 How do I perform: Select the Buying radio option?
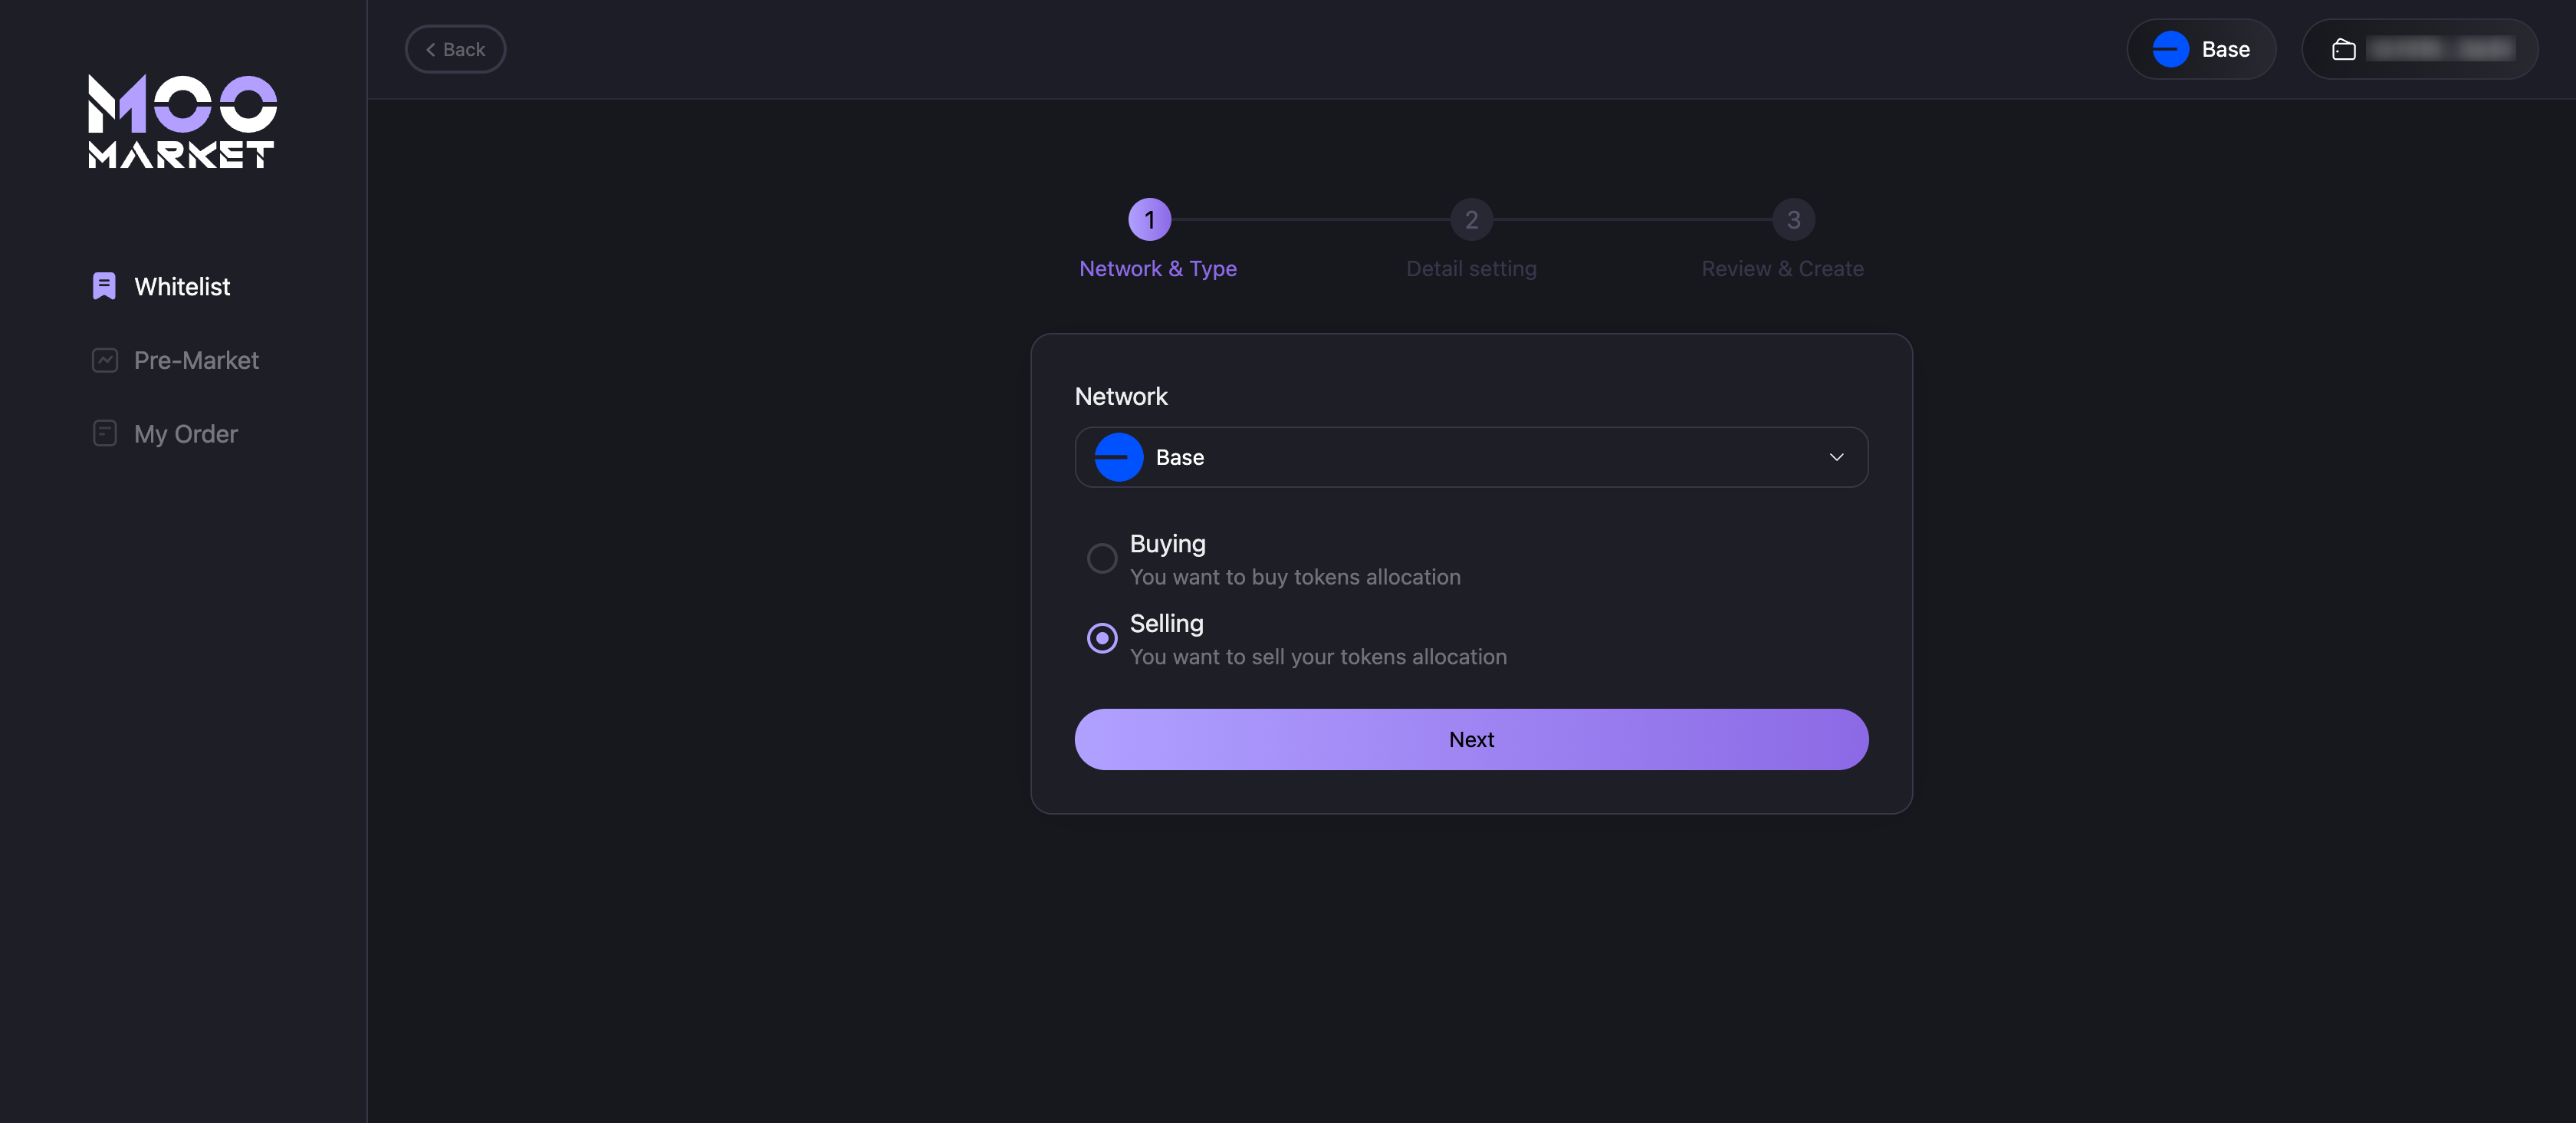coord(1102,558)
